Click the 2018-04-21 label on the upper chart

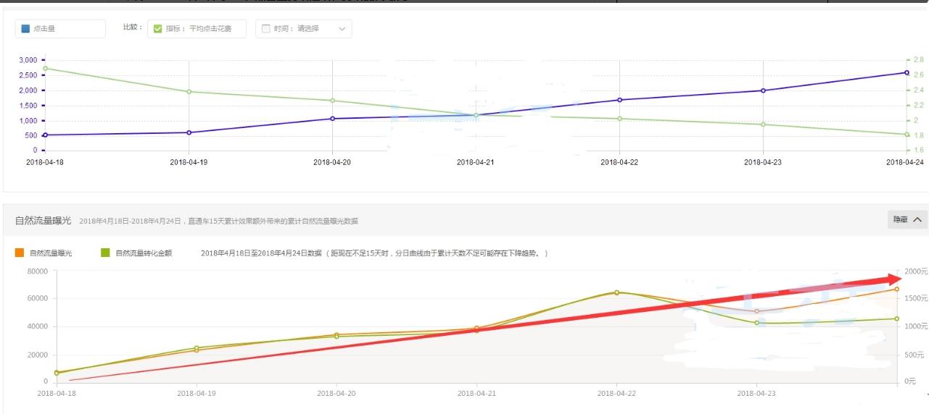point(476,163)
